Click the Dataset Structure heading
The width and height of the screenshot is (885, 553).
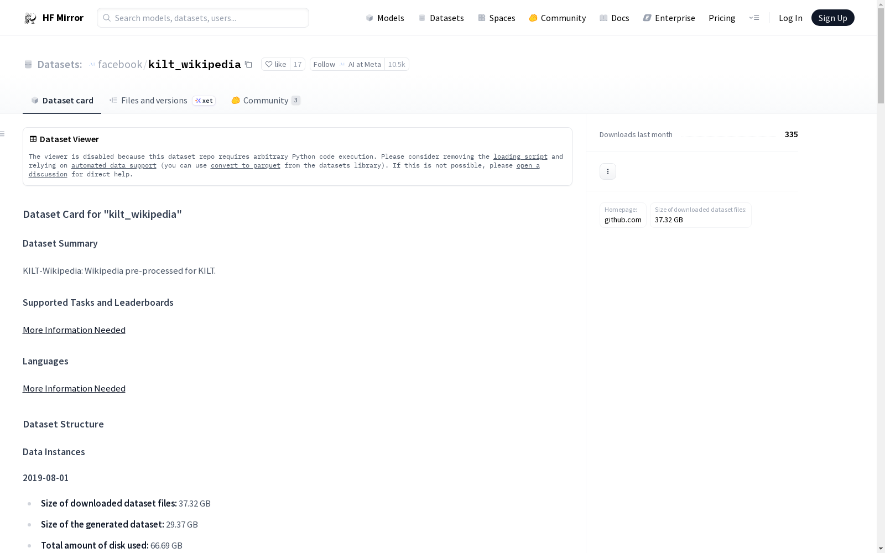[64, 424]
